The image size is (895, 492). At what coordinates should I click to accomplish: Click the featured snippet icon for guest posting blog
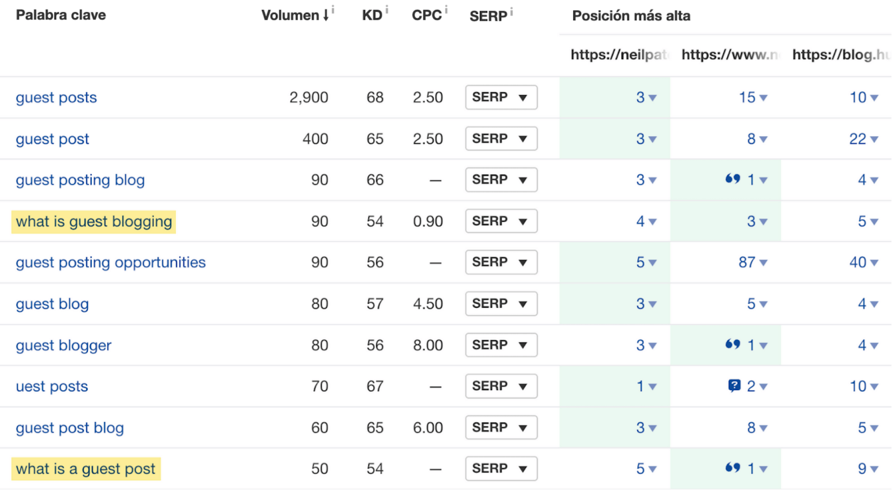coord(732,179)
